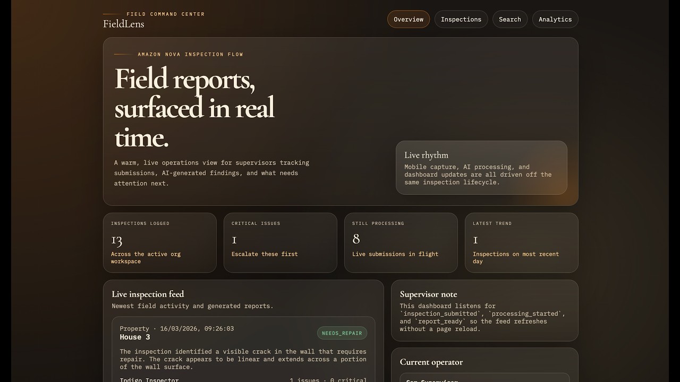This screenshot has width=680, height=382.
Task: Click the Supervisor note event description text
Action: pos(482,317)
